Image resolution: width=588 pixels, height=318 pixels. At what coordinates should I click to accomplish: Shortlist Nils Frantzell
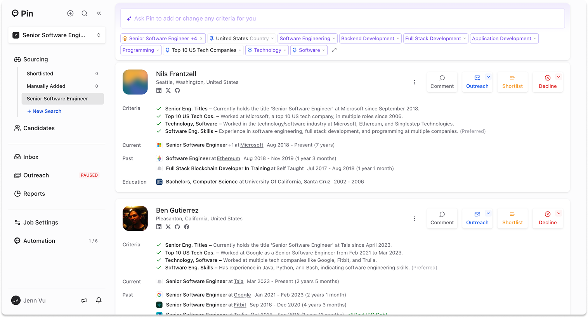pyautogui.click(x=512, y=82)
